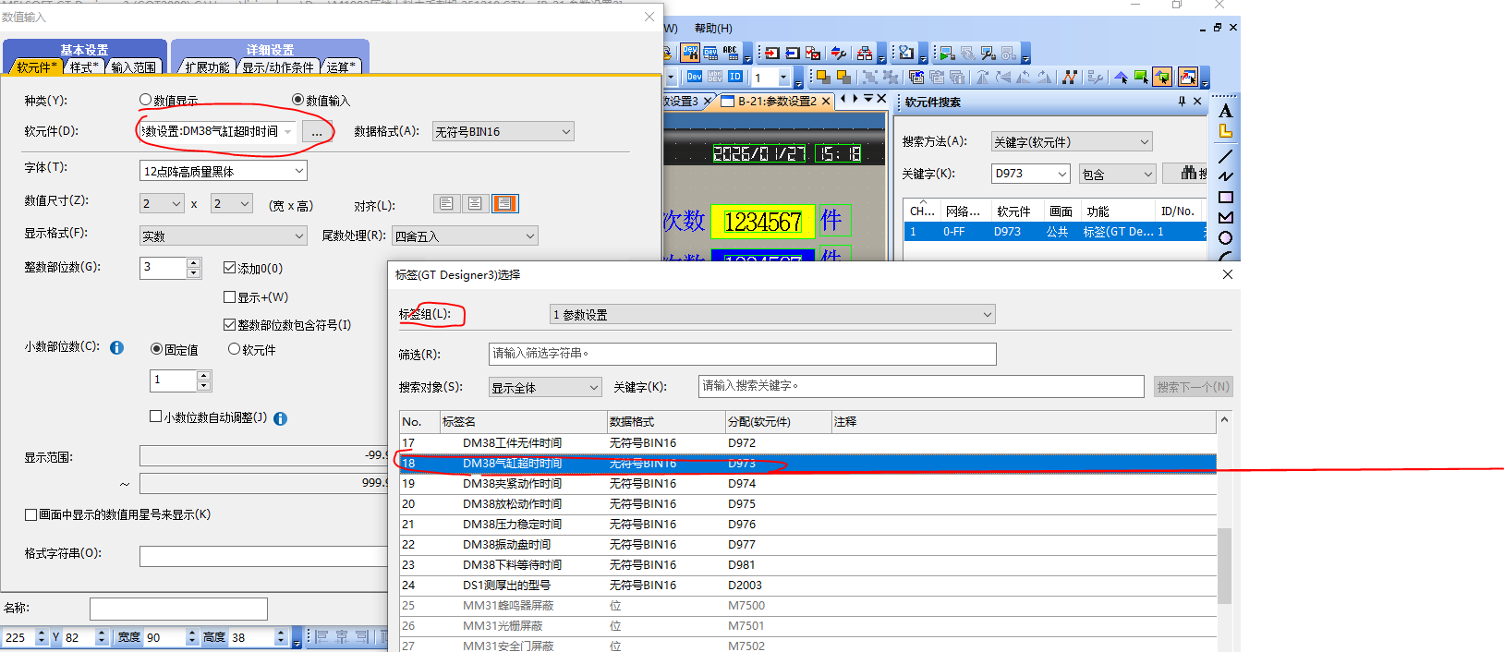Pin the 软元件搜索 panel
1504x652 pixels.
[x=1182, y=102]
